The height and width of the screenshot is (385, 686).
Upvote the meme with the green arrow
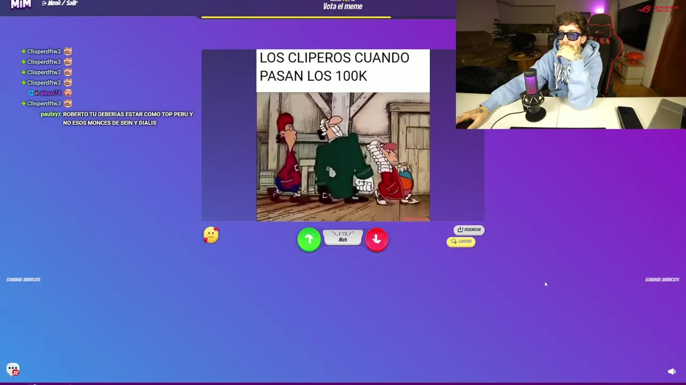pyautogui.click(x=309, y=240)
